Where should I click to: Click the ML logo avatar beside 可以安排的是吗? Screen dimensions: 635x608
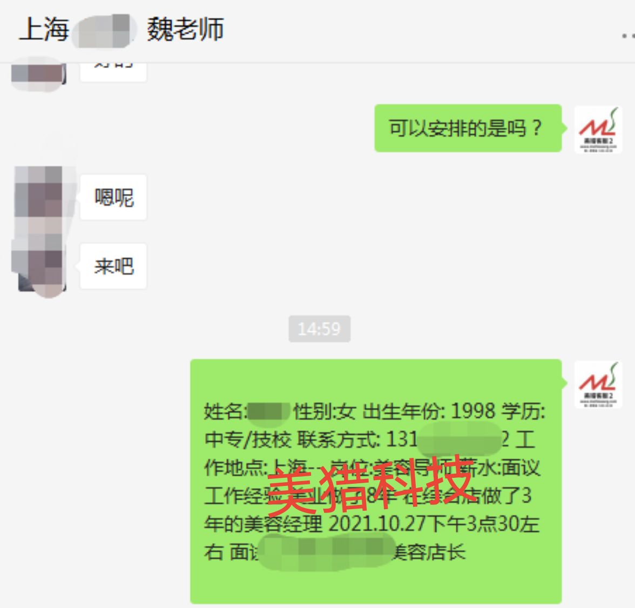coord(598,129)
